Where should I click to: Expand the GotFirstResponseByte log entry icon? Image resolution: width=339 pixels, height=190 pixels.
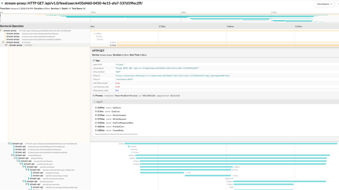click(96, 123)
